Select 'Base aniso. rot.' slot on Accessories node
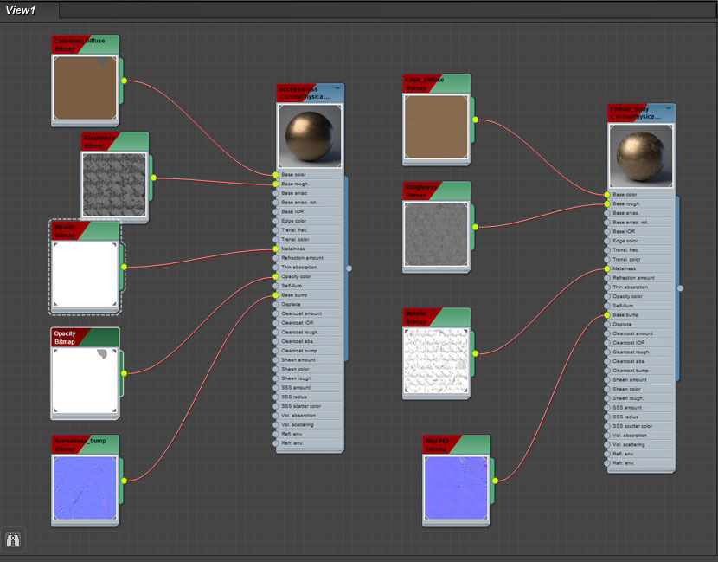Image resolution: width=718 pixels, height=562 pixels. (x=310, y=202)
